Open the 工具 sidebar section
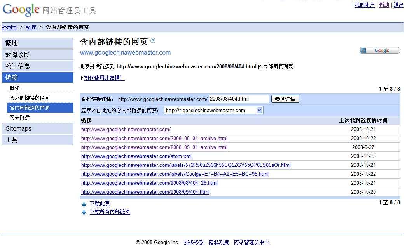 (38, 140)
